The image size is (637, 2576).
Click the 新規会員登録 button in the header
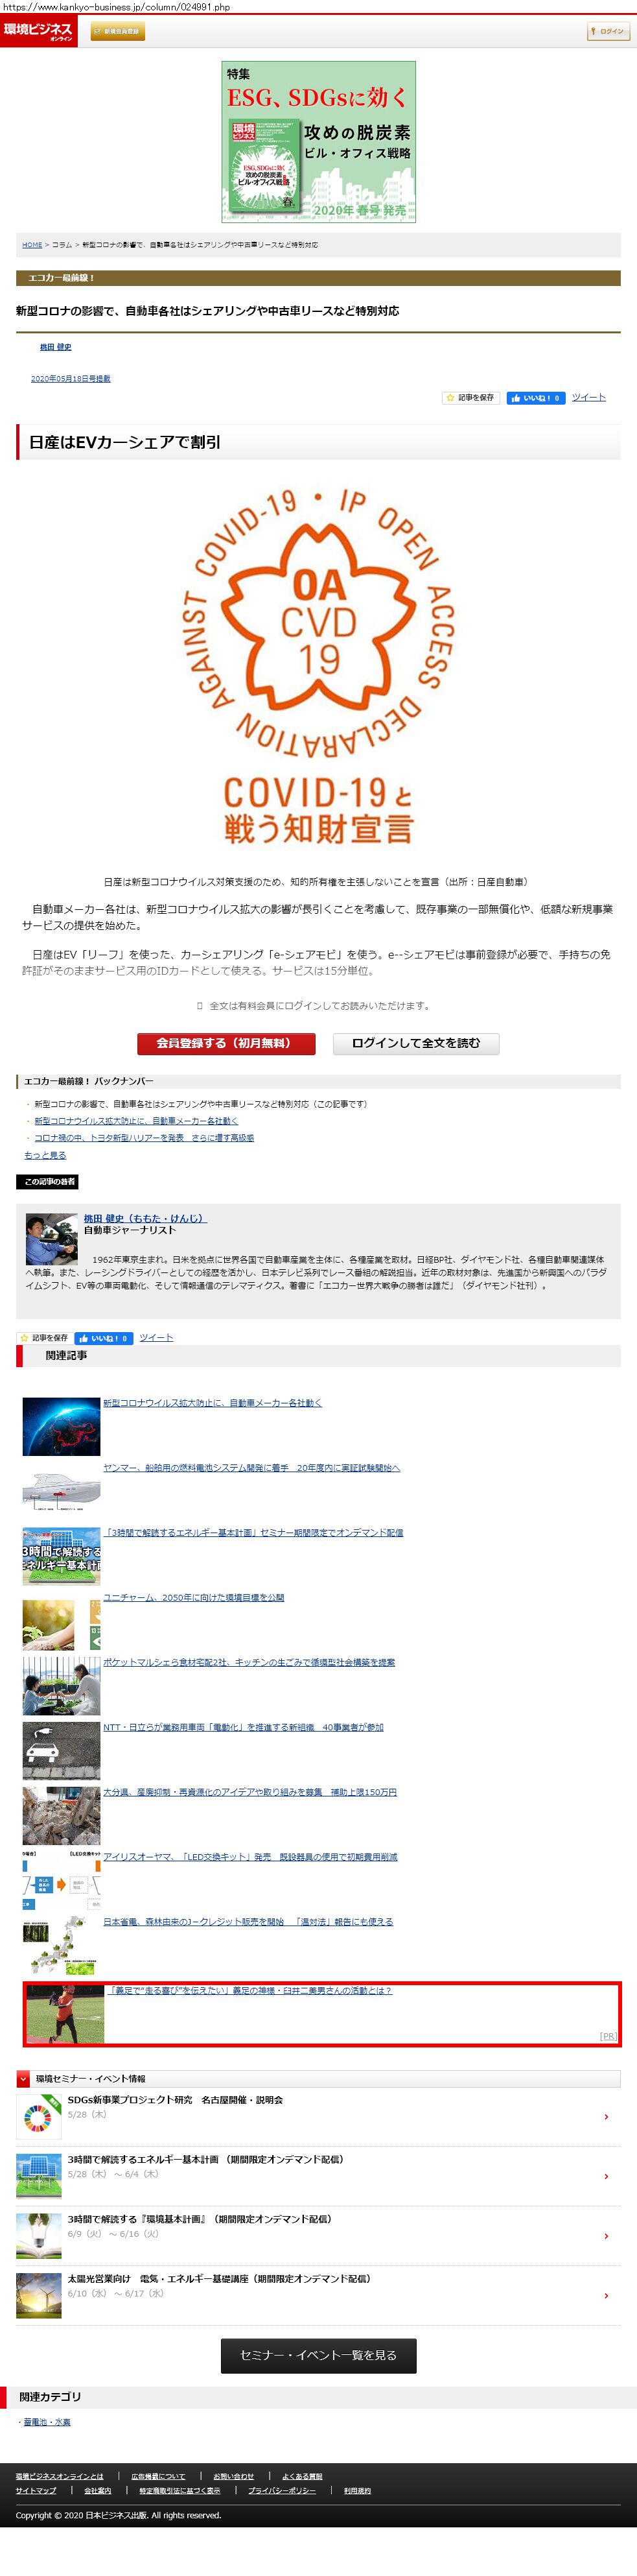pyautogui.click(x=118, y=32)
